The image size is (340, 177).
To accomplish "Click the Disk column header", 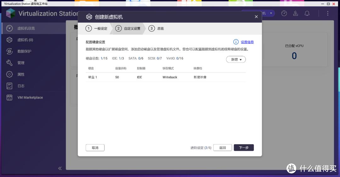I will pos(91,68).
